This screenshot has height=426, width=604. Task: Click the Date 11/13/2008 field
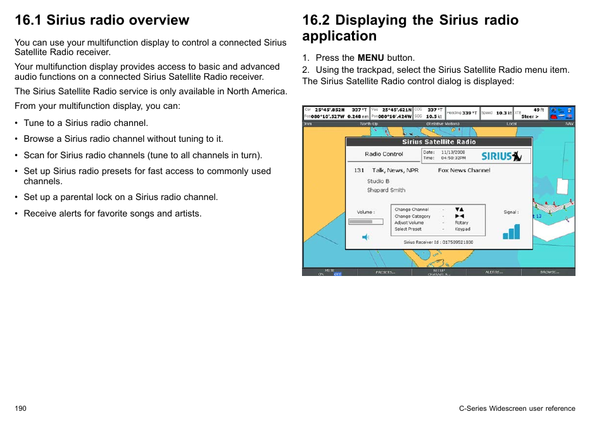[x=444, y=152]
